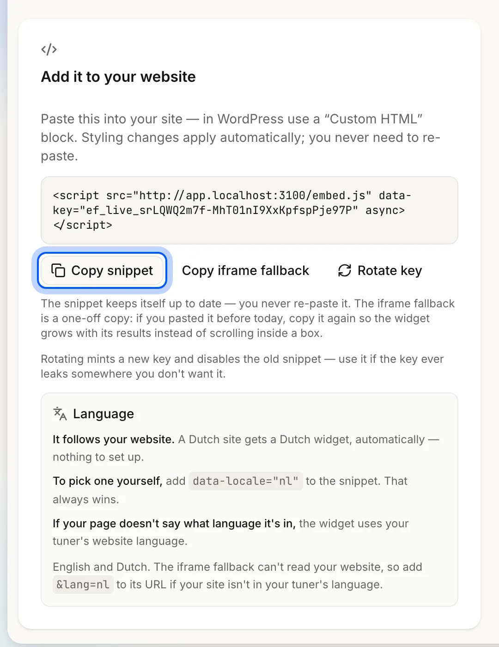This screenshot has height=647, width=499.
Task: Click the 'To pick one yourself,' text
Action: 108,481
